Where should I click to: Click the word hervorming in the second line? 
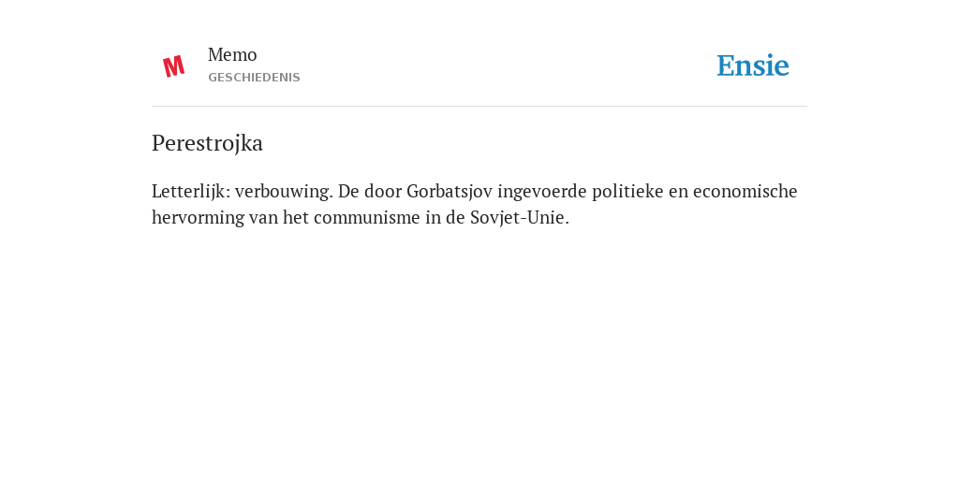tap(198, 217)
